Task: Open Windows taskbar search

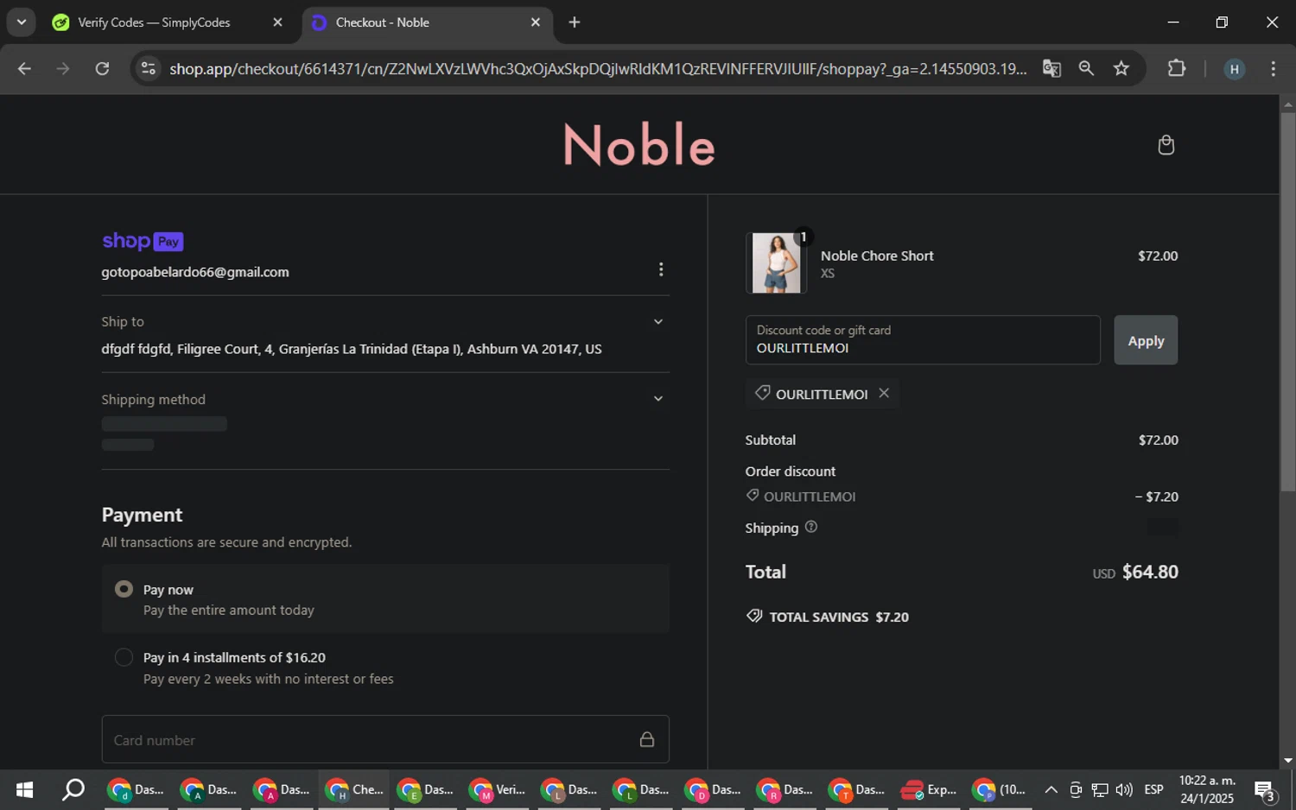Action: tap(73, 789)
